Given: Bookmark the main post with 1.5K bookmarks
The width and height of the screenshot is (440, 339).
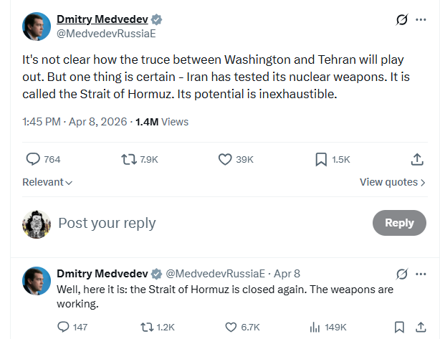Looking at the screenshot, I should coord(322,159).
